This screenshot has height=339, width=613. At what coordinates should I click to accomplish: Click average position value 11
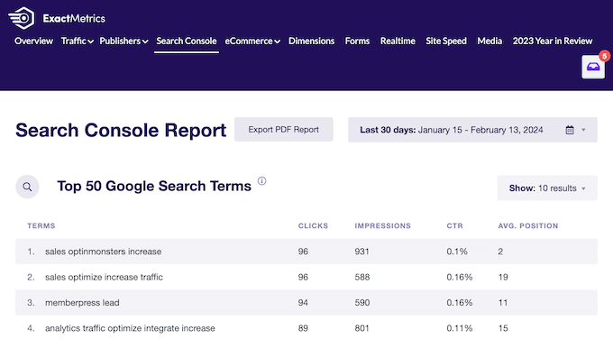pos(503,303)
